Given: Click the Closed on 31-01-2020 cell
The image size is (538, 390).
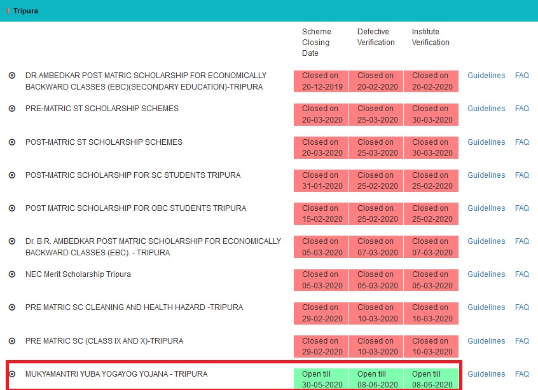Looking at the screenshot, I should (x=321, y=180).
